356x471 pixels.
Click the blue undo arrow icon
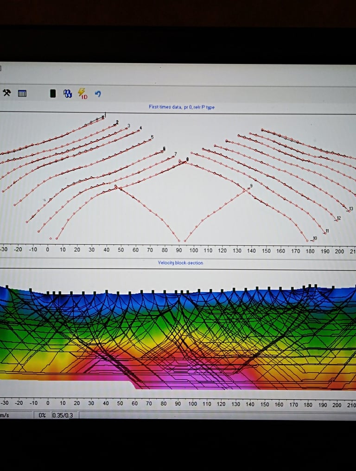pos(98,94)
